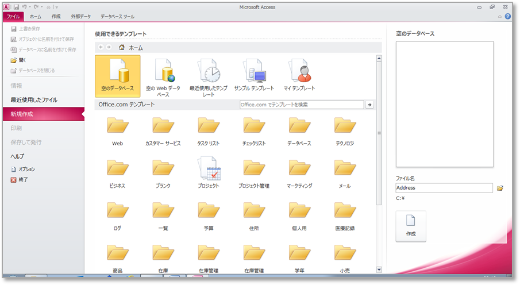This screenshot has height=285, width=520.
Task: Open the 予算 folder
Action: click(209, 216)
